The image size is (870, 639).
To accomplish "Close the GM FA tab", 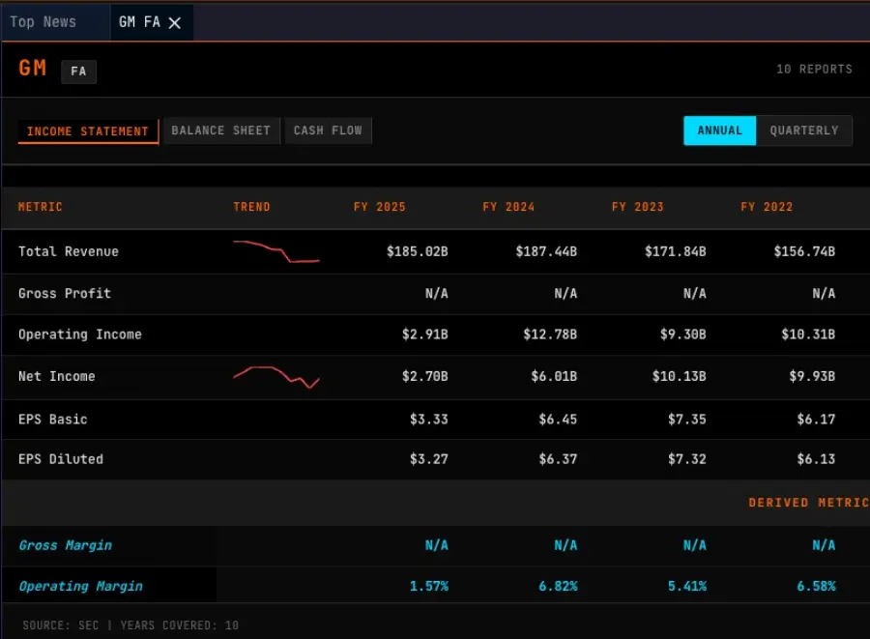I will (x=175, y=23).
